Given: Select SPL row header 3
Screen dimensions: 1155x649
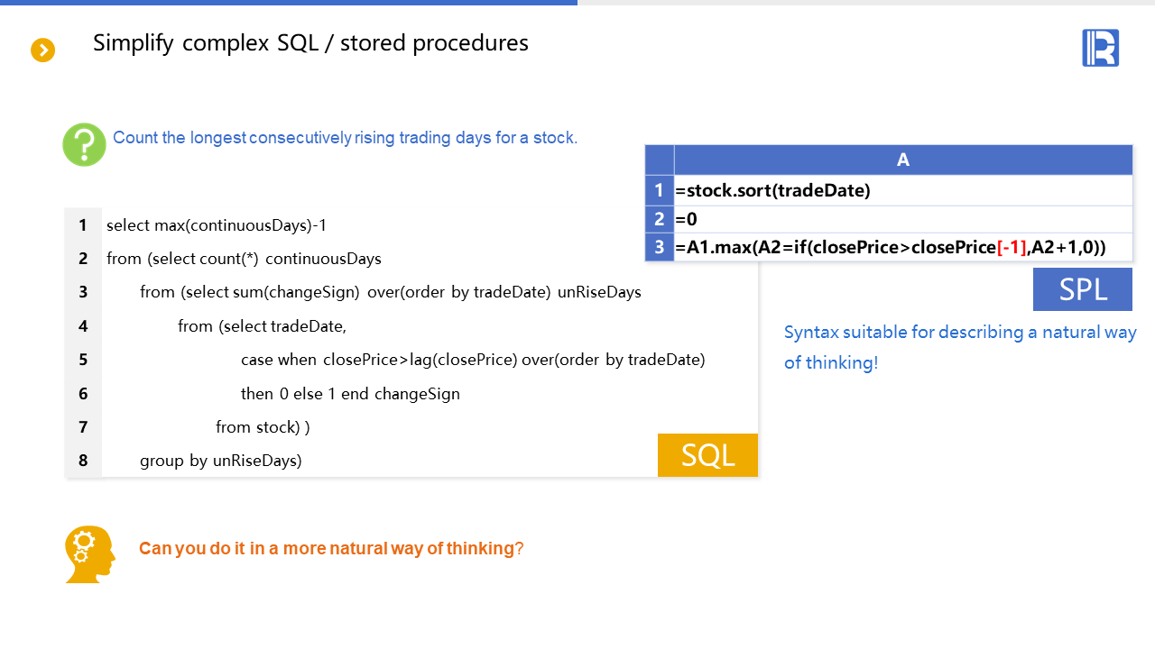Looking at the screenshot, I should [660, 247].
